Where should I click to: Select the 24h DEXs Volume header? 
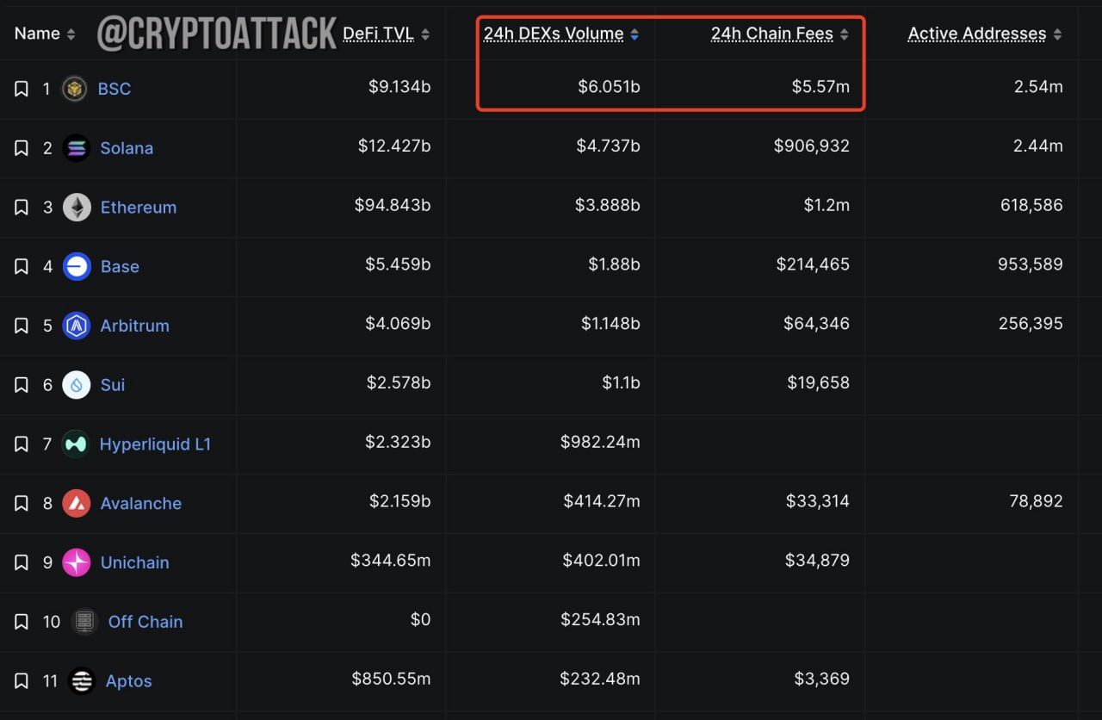click(554, 34)
